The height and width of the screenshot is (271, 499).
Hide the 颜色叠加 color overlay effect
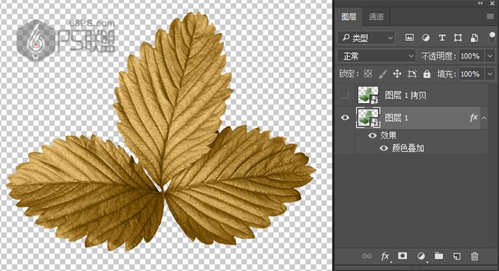tap(384, 148)
